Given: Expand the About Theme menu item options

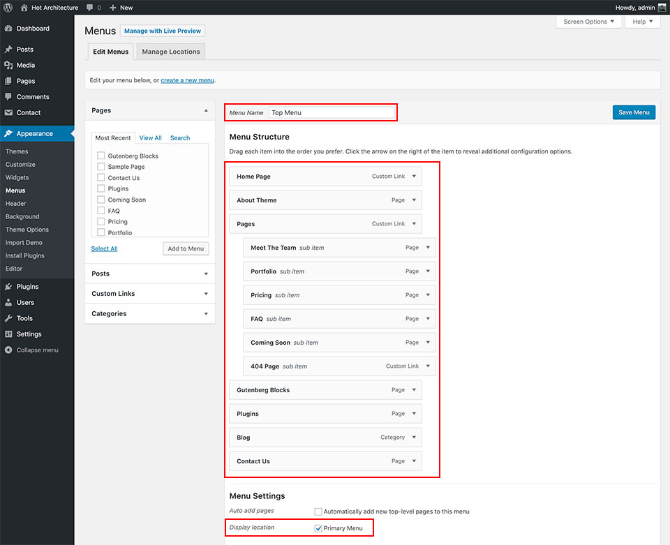Looking at the screenshot, I should [x=414, y=200].
